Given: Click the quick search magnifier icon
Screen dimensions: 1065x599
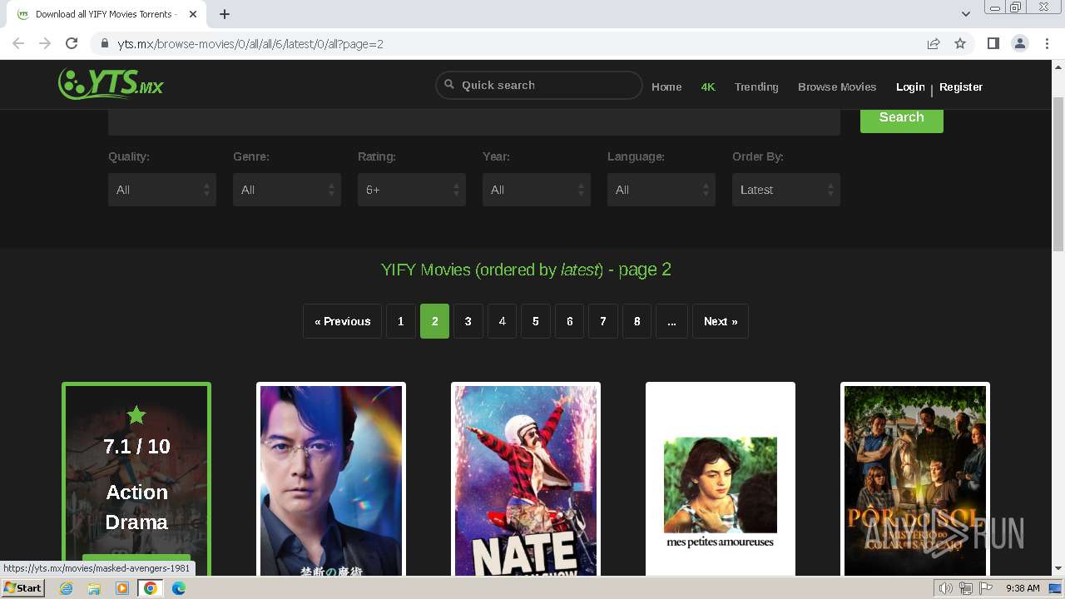Looking at the screenshot, I should (449, 84).
